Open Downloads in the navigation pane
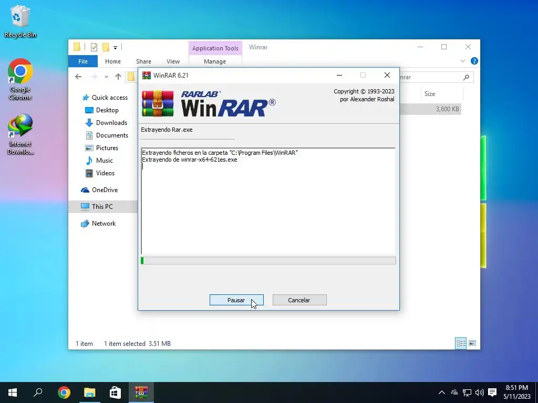The image size is (538, 403). [106, 123]
